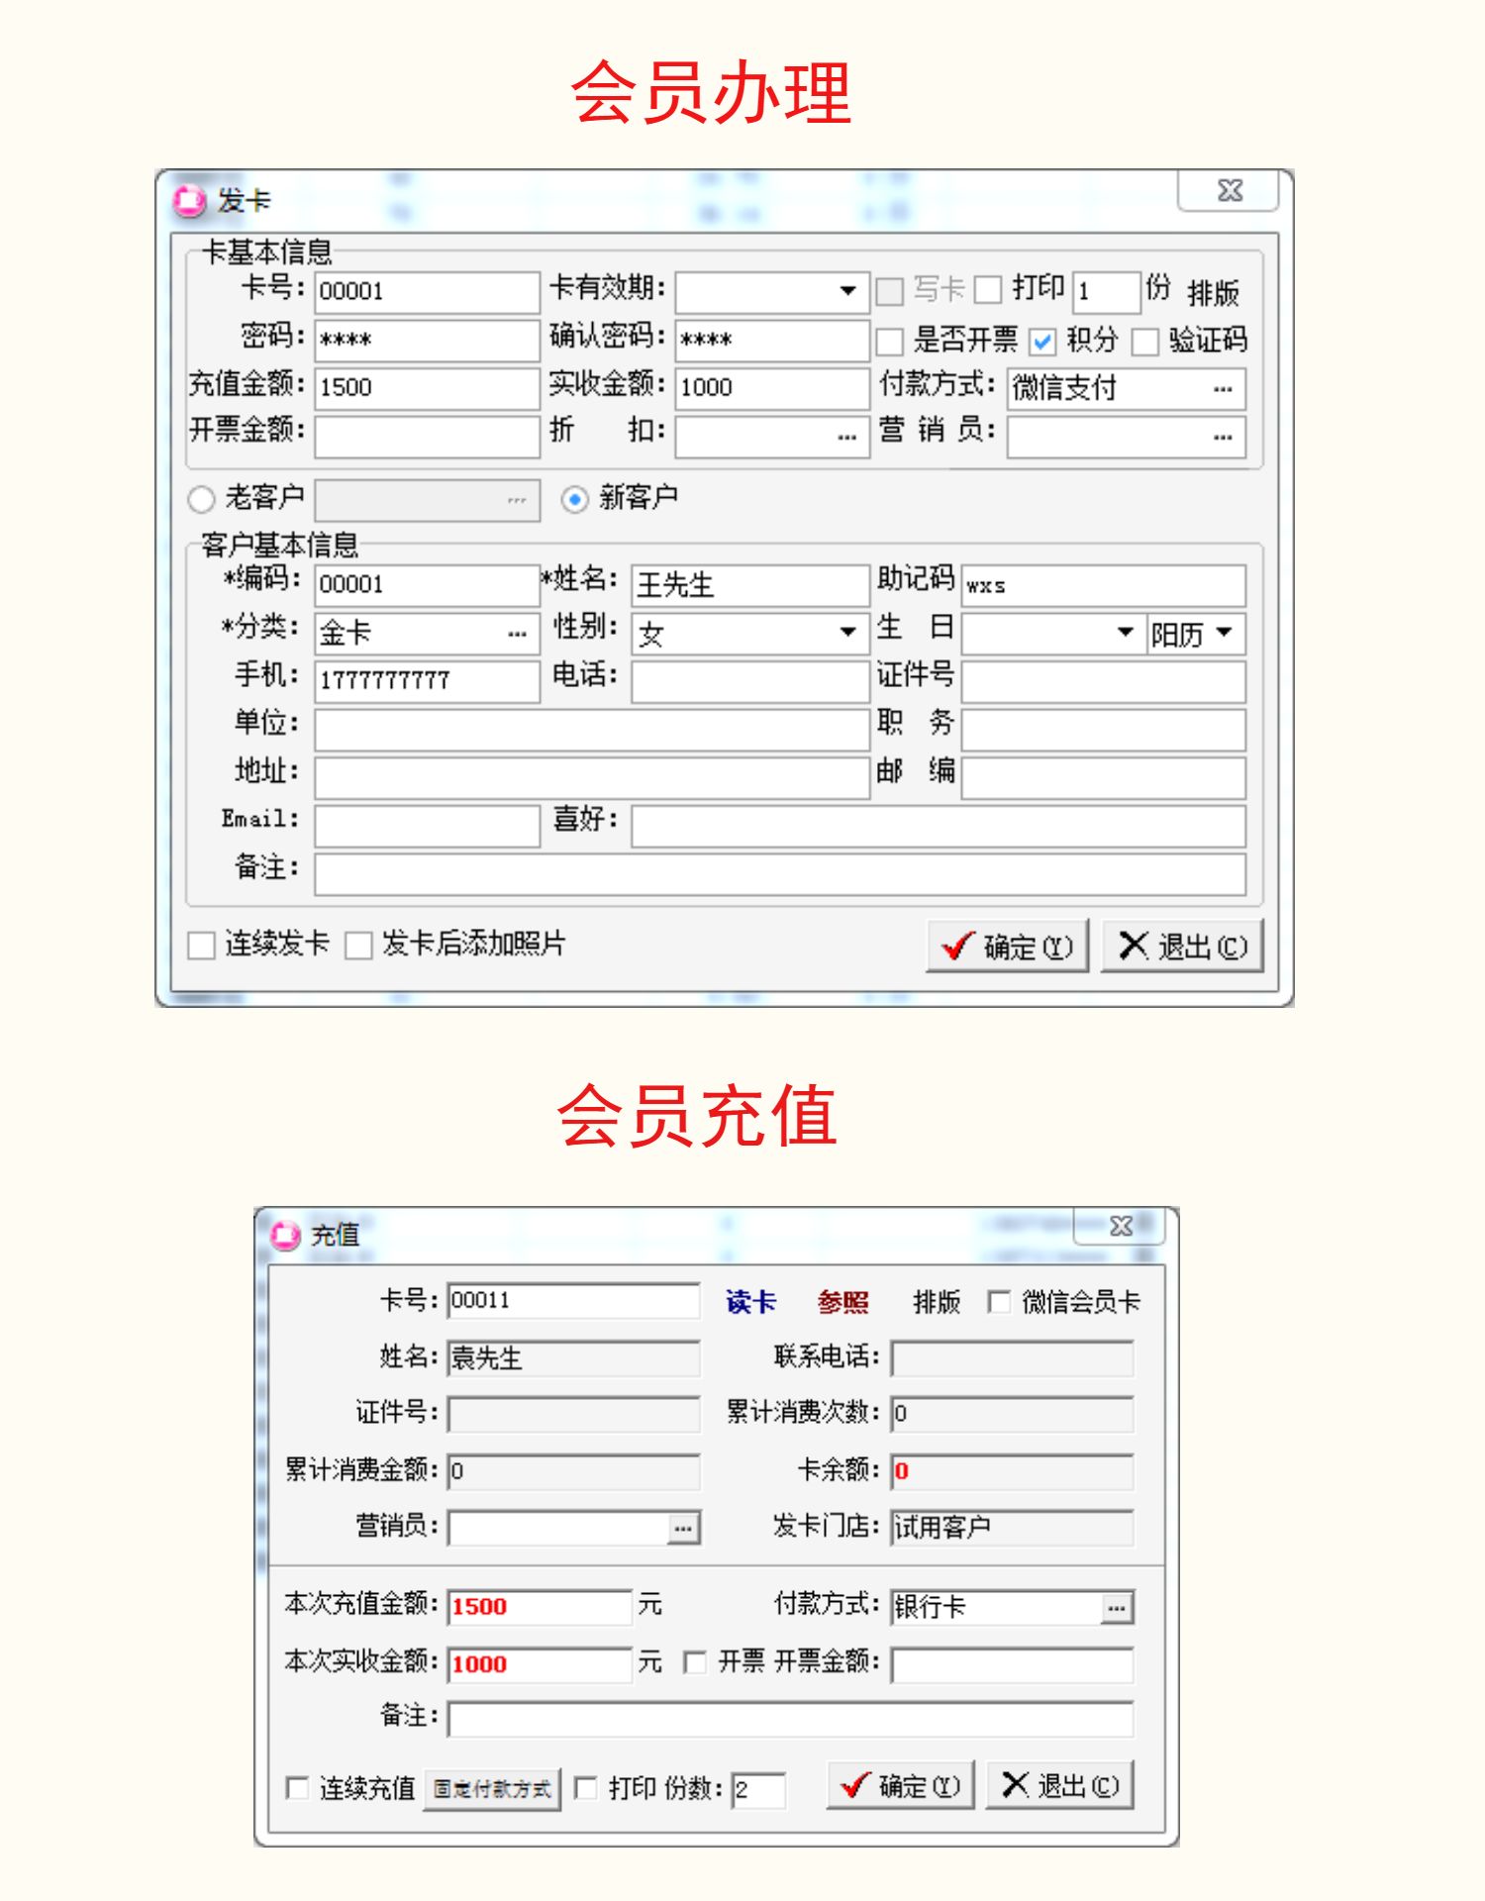Click 充值金额 field showing 1500
The height and width of the screenshot is (1901, 1485).
[428, 387]
